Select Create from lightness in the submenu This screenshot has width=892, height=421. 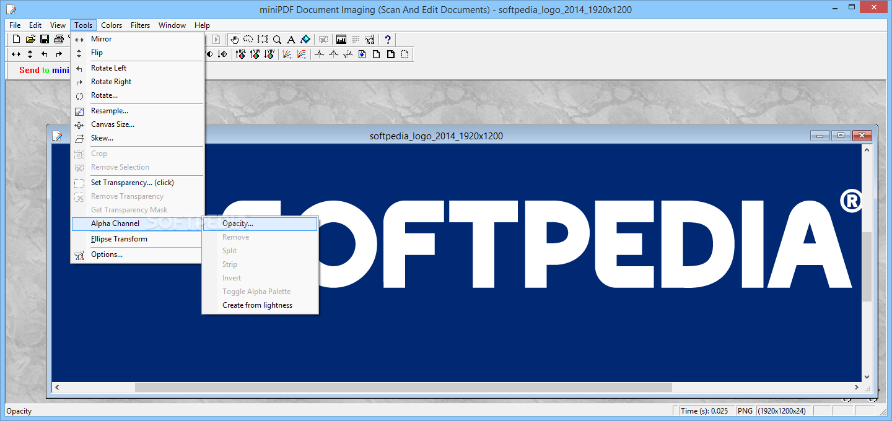click(x=260, y=305)
